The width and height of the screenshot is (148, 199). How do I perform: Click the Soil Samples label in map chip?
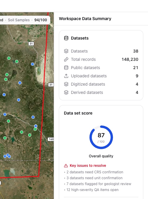coord(19,20)
